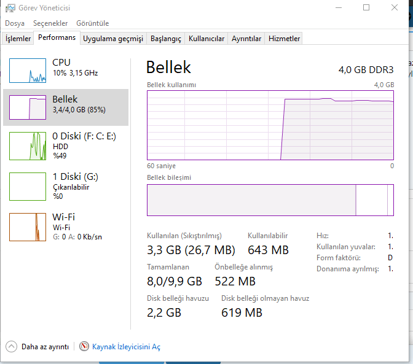
Task: Select the 1 Diski (G:) removable disk thumbnail
Action: coord(28,186)
